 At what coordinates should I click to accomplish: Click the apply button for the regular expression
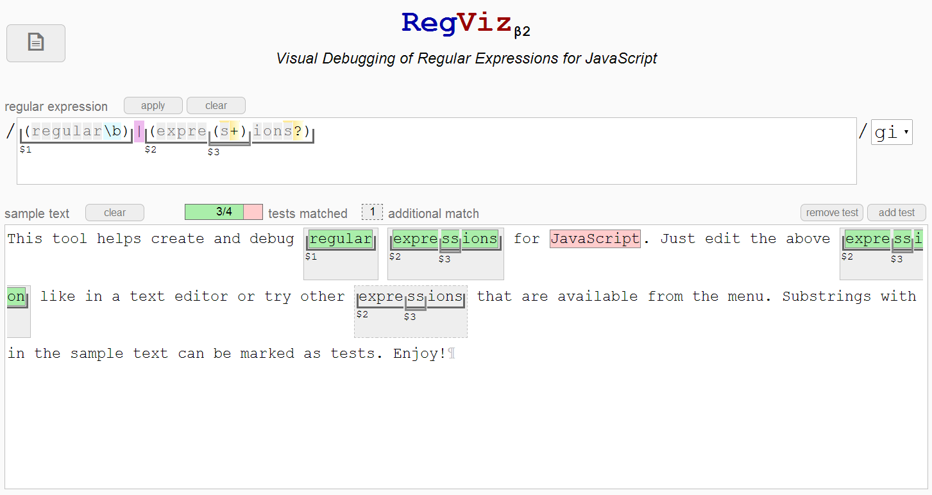[x=153, y=106]
